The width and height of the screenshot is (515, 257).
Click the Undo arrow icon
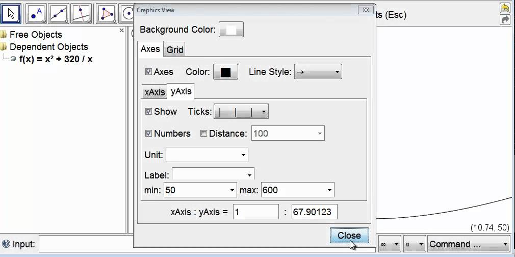pyautogui.click(x=505, y=8)
